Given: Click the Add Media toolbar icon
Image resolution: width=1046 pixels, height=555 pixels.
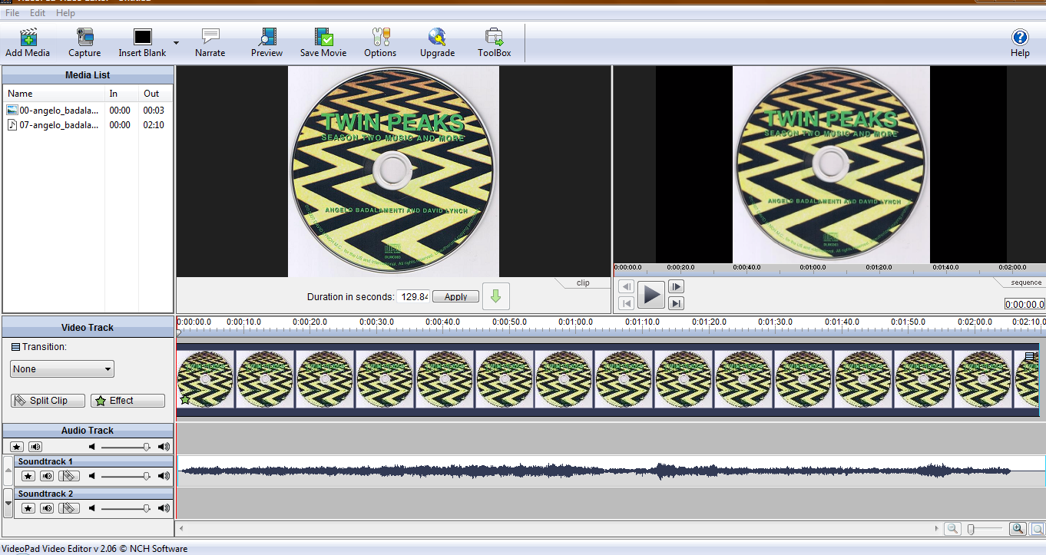Looking at the screenshot, I should click(28, 43).
